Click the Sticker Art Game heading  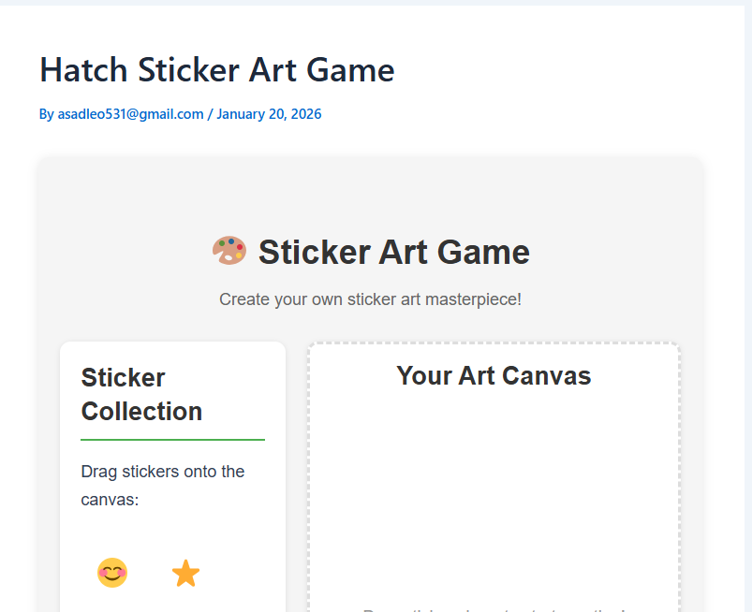coord(393,252)
